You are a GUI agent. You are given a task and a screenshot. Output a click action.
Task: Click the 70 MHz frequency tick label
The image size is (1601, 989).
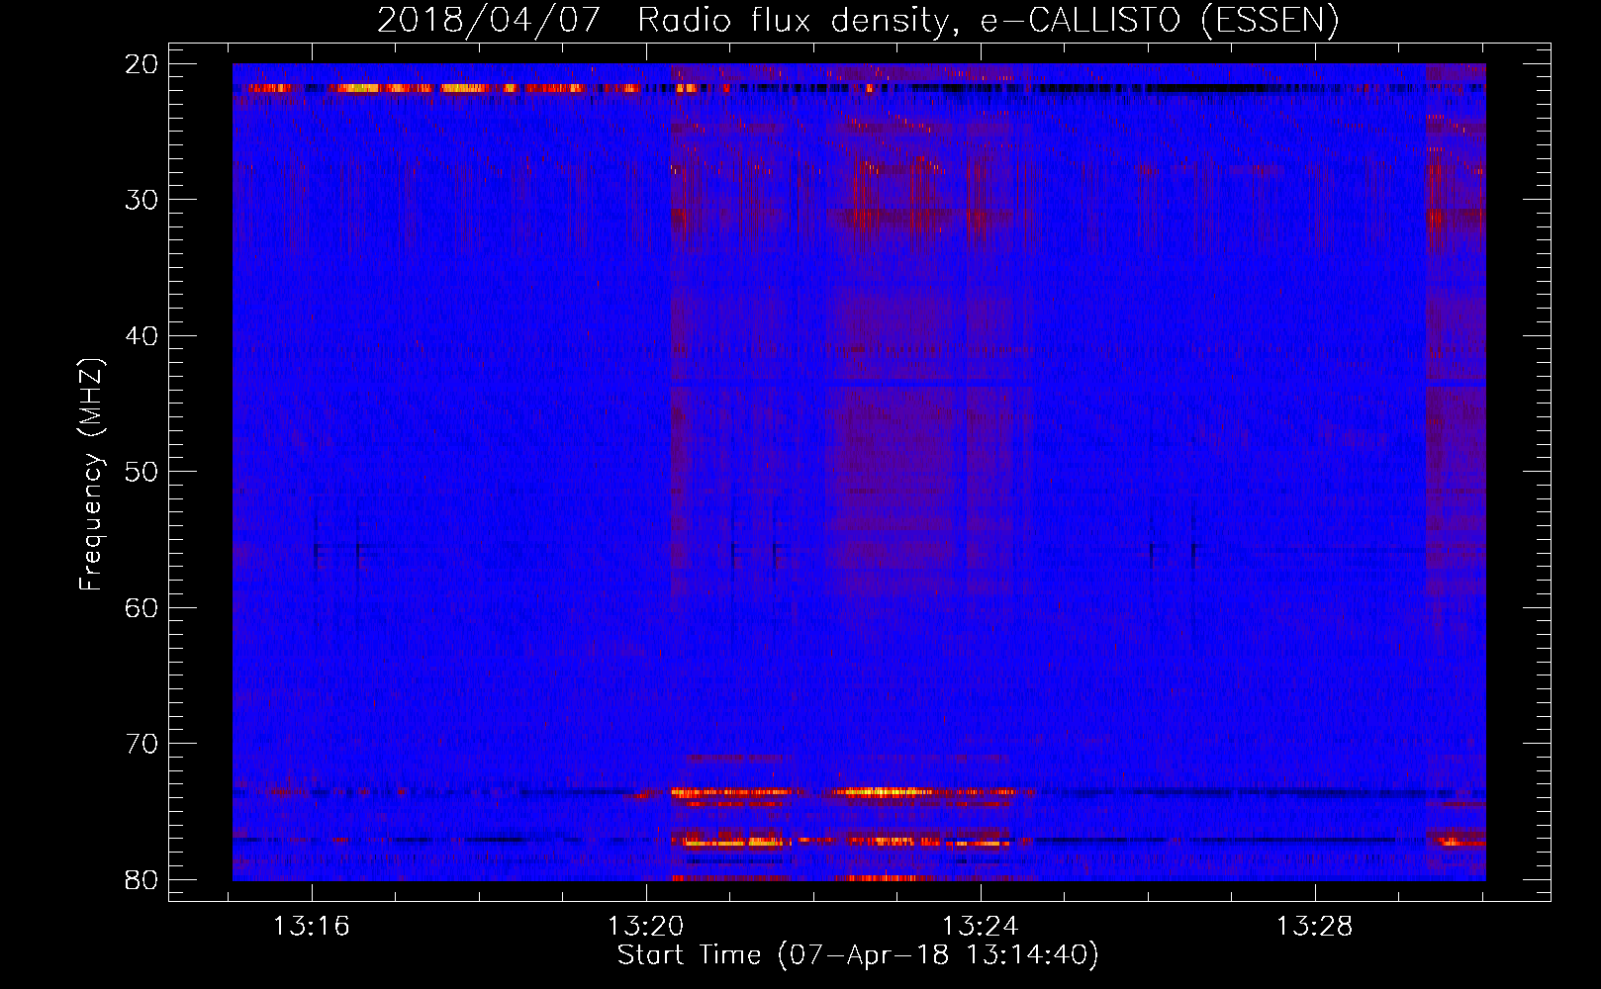[x=141, y=744]
